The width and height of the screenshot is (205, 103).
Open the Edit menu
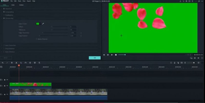[15, 1]
